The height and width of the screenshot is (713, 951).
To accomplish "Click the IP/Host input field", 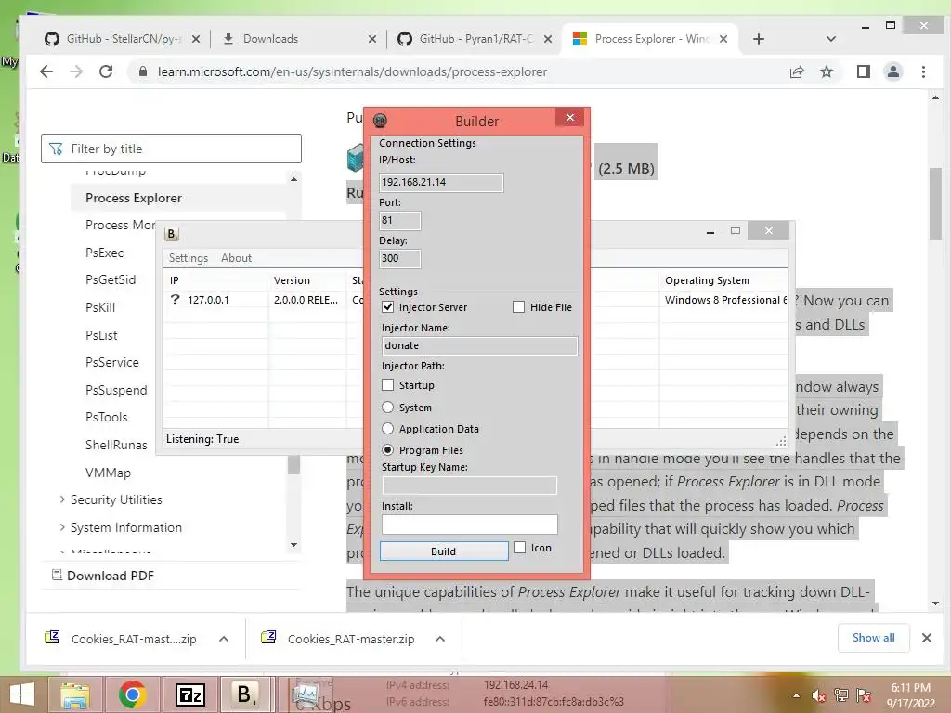I will coord(441,182).
